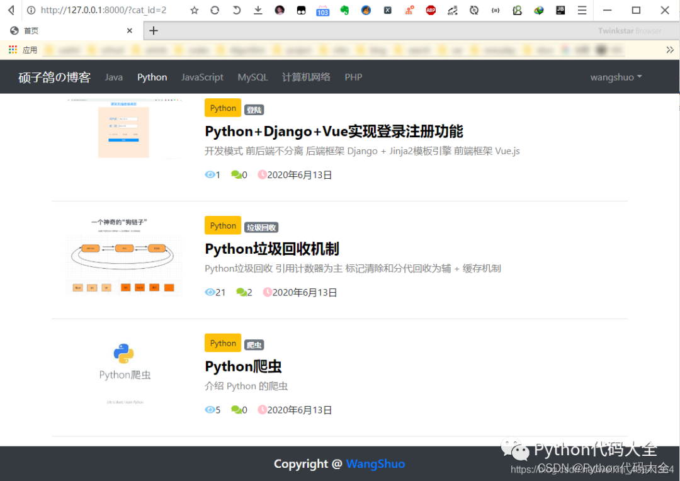680x481 pixels.
Task: Click the 爬虫 tag badge
Action: click(x=254, y=345)
